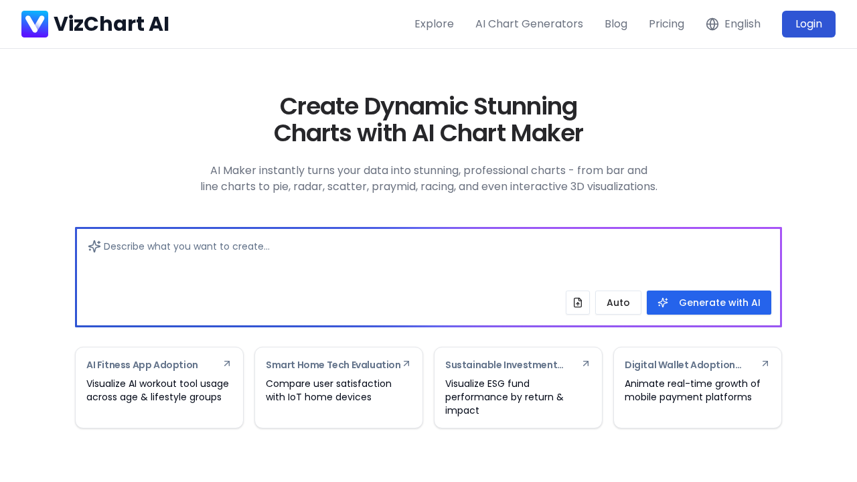Click the Generate with AI button

(708, 303)
